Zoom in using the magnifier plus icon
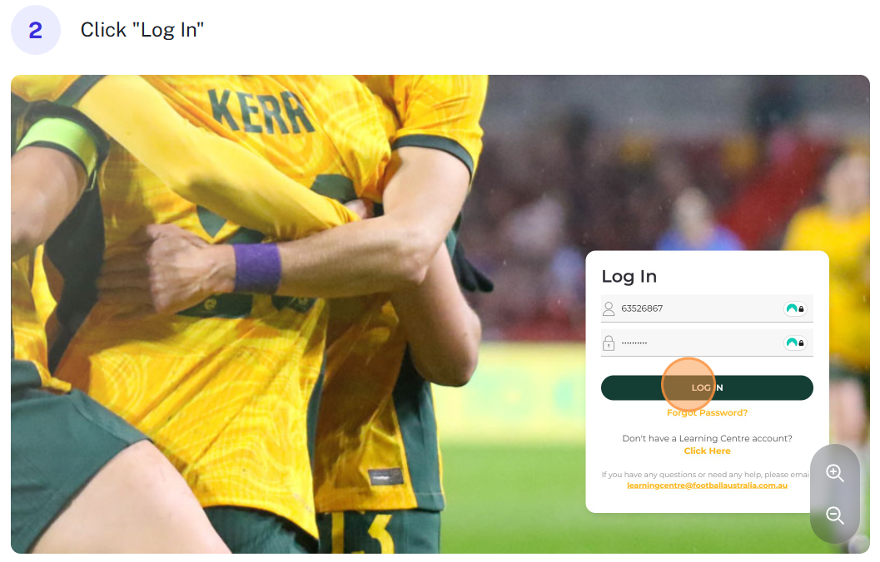Screen dimensions: 880x562 pyautogui.click(x=834, y=473)
